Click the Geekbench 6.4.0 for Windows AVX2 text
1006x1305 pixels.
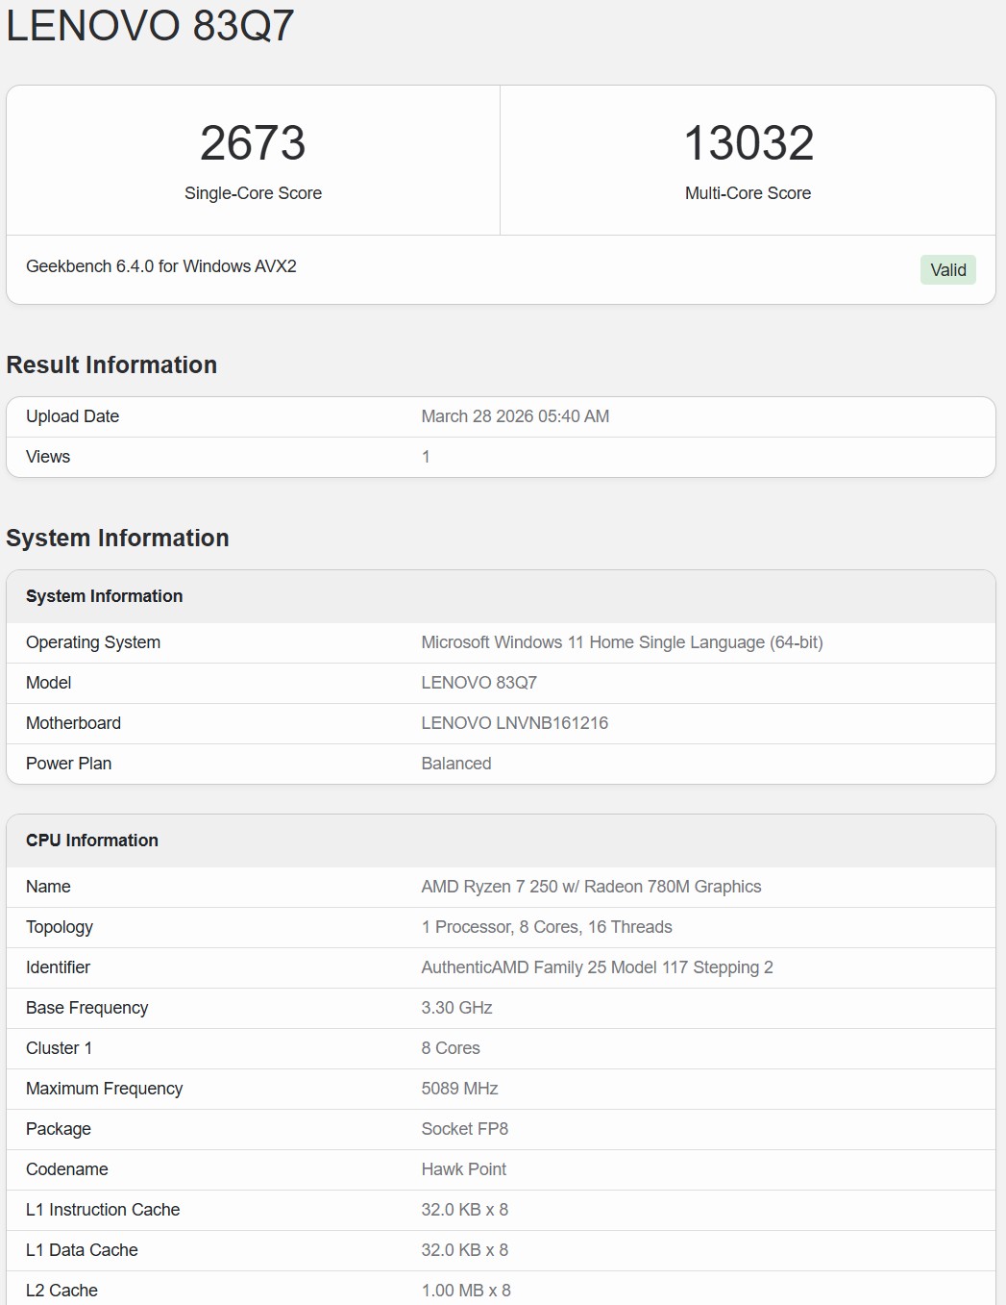(x=161, y=267)
